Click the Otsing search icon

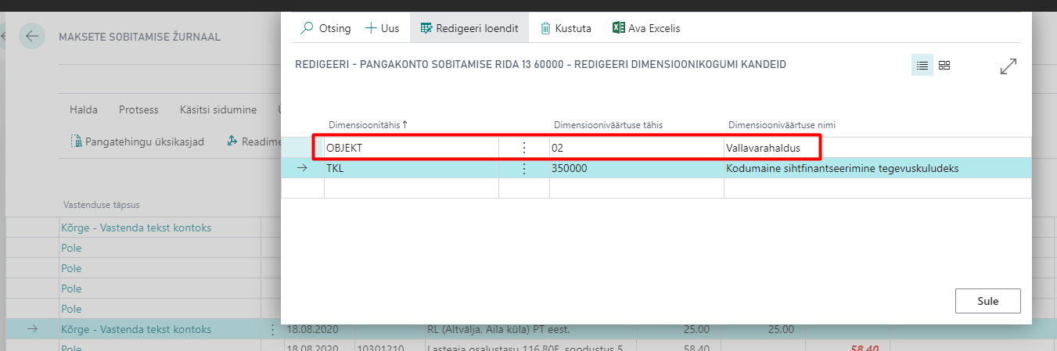tap(307, 28)
